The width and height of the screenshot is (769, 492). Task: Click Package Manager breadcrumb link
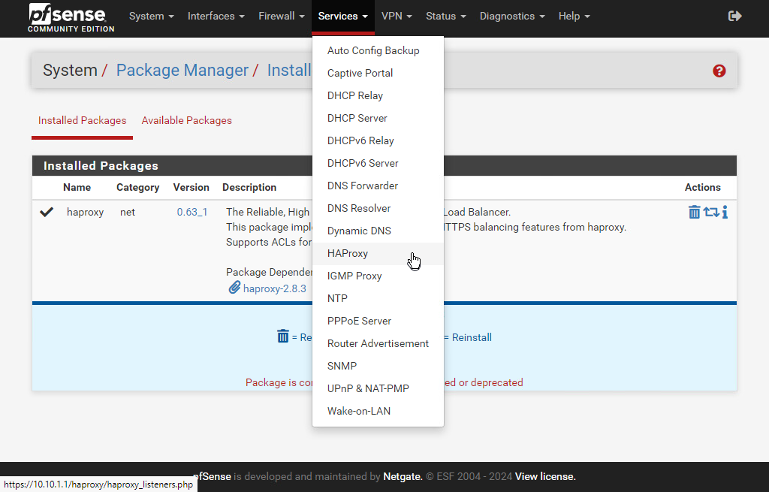click(x=182, y=71)
